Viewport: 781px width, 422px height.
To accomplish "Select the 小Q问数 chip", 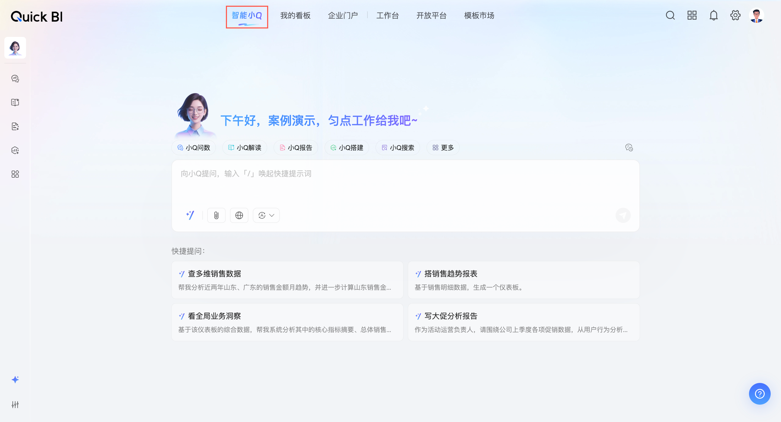I will (193, 148).
